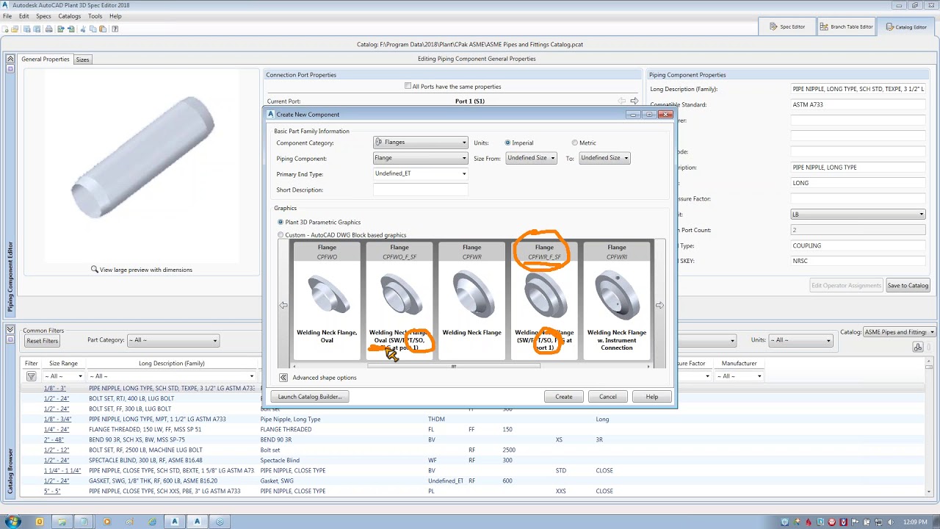940x529 pixels.
Task: Select the Metric units radio button
Action: tap(574, 143)
